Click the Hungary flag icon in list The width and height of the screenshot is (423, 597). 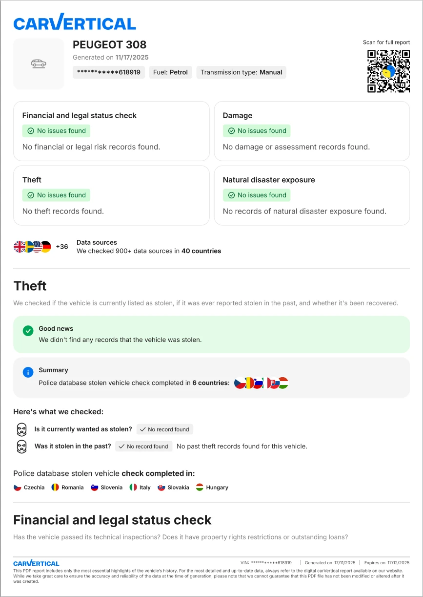click(x=200, y=487)
